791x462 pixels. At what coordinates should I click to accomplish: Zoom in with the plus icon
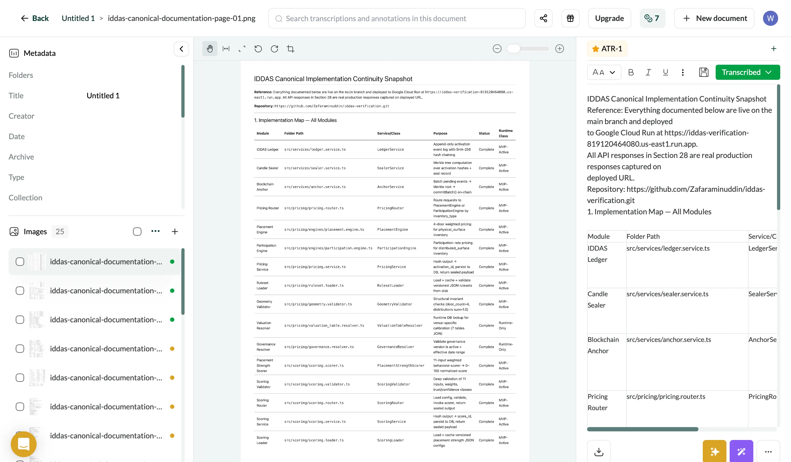tap(559, 49)
